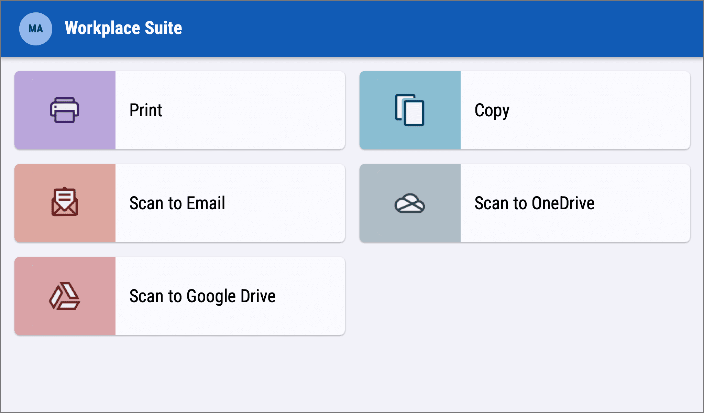Click the Google Drive triangle icon
This screenshot has height=413, width=704.
[65, 296]
